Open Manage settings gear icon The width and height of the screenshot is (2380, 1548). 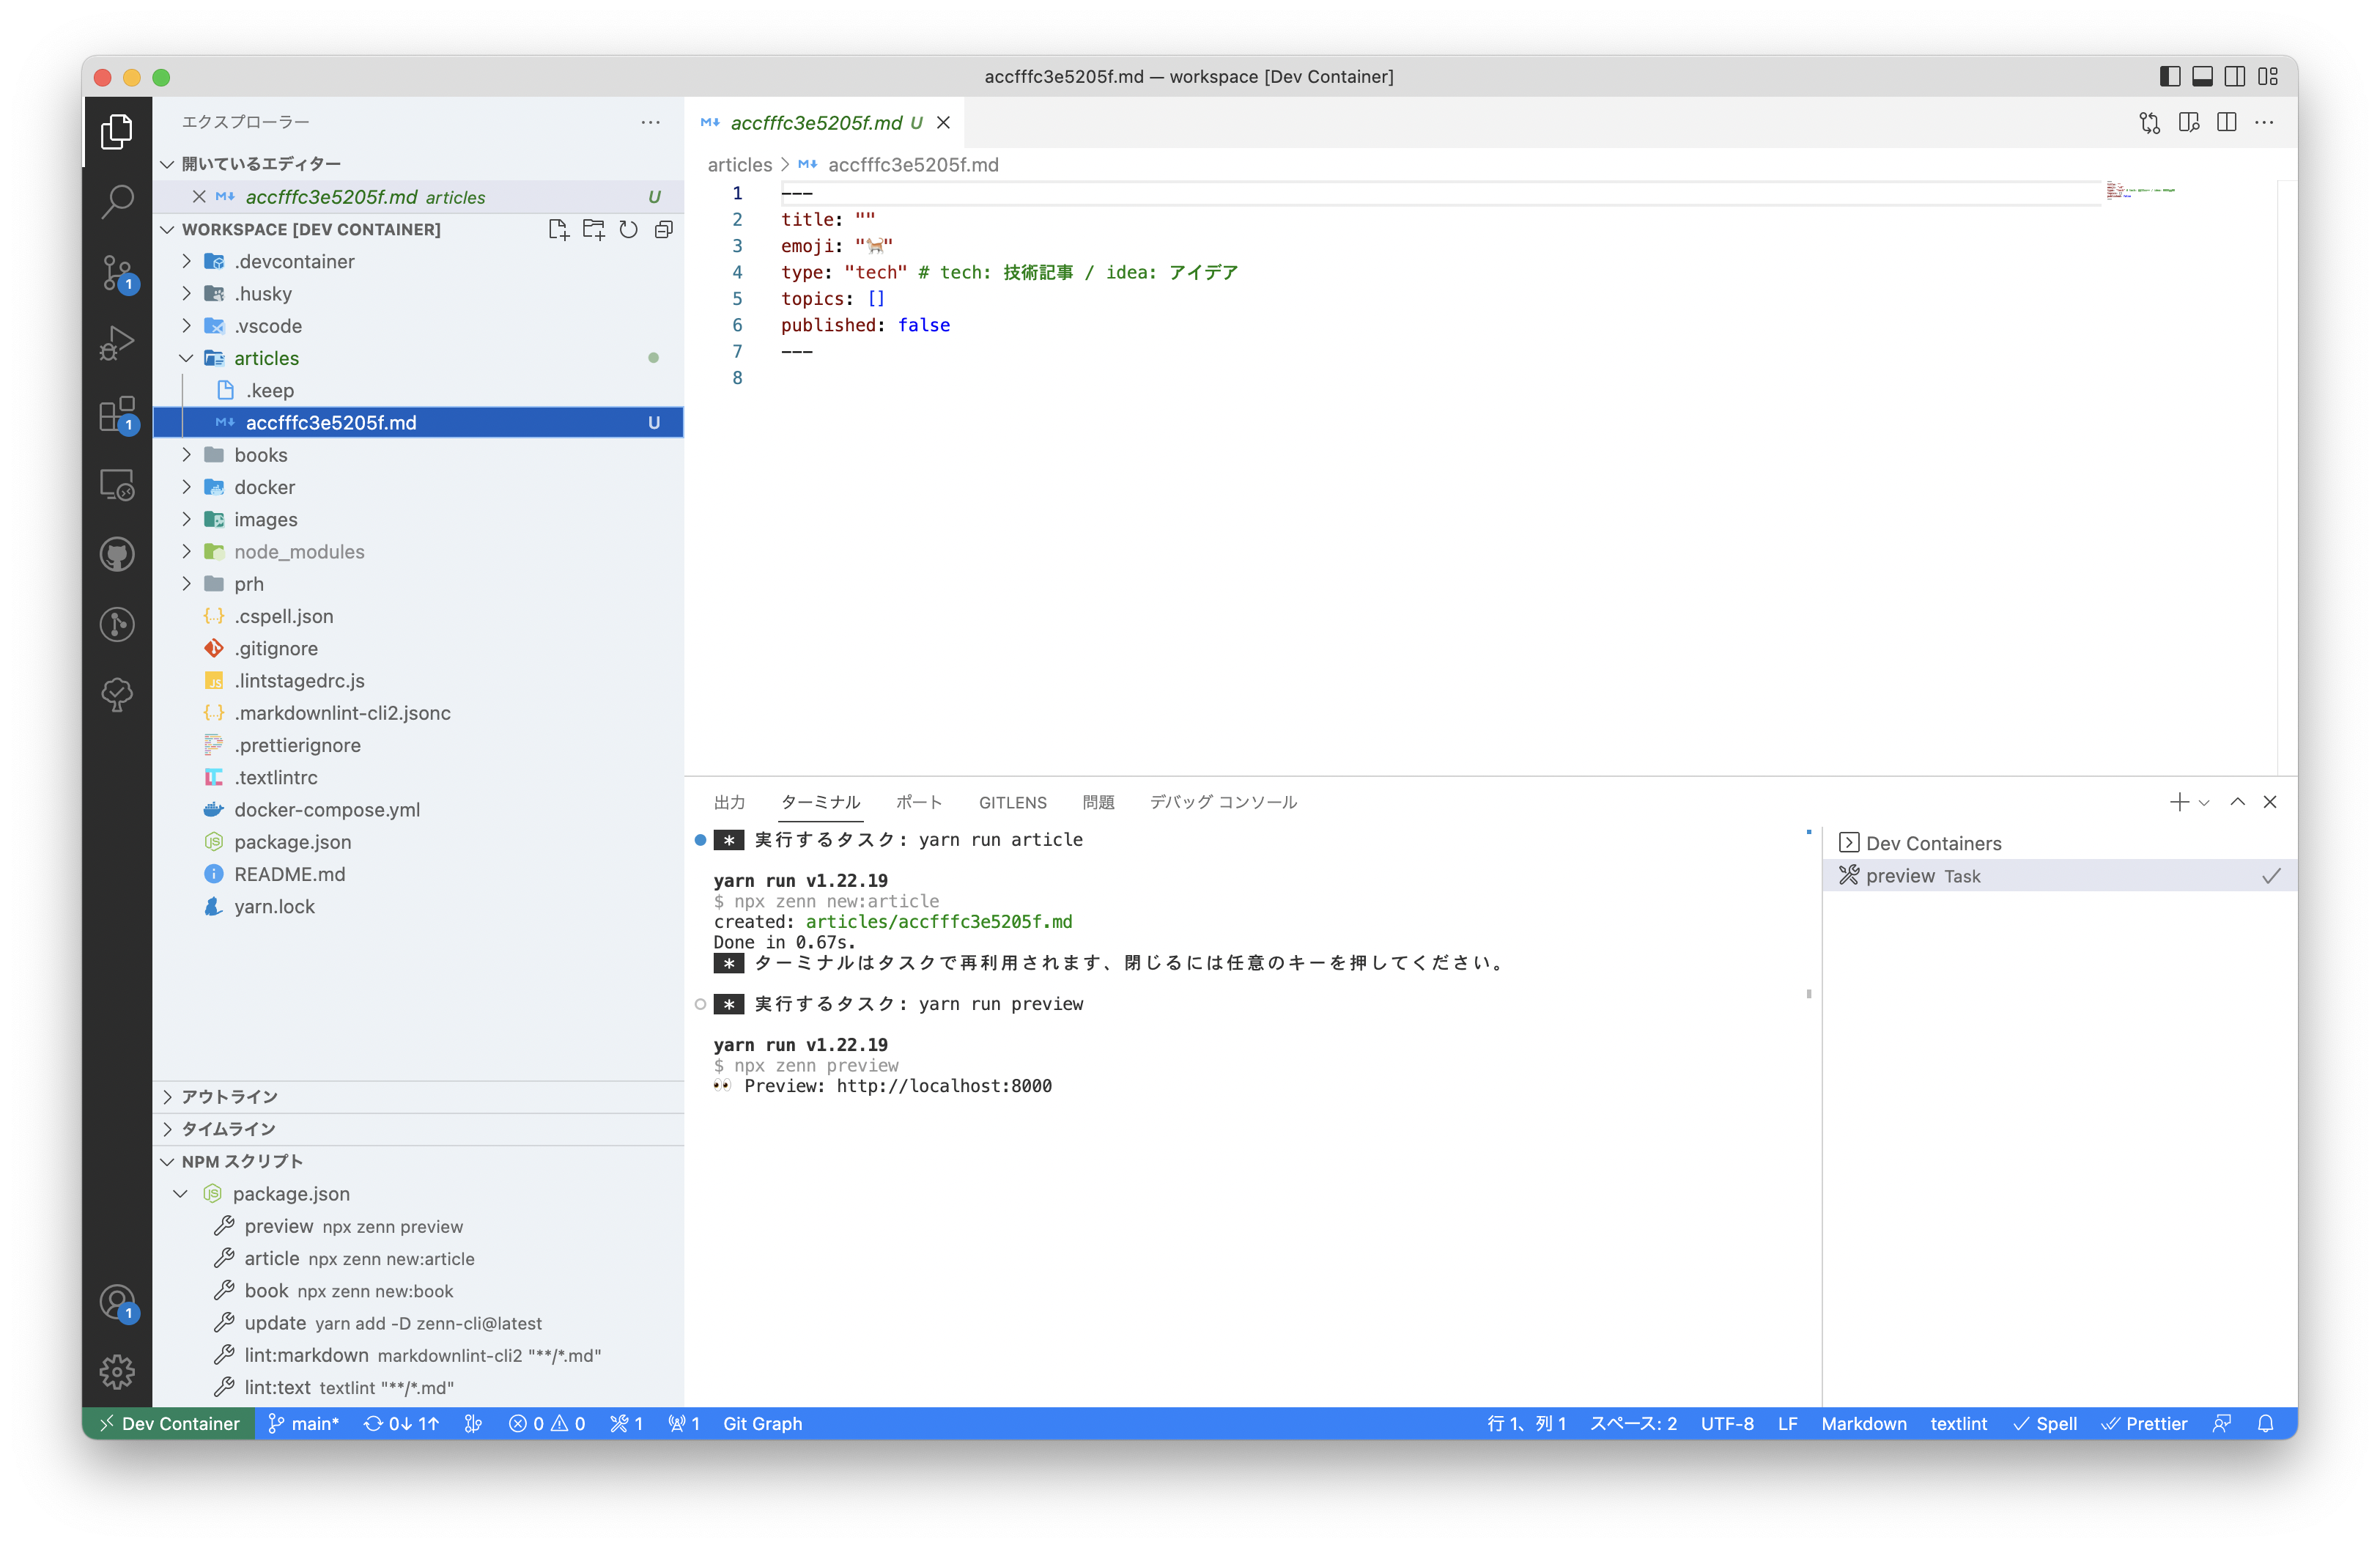(x=117, y=1372)
